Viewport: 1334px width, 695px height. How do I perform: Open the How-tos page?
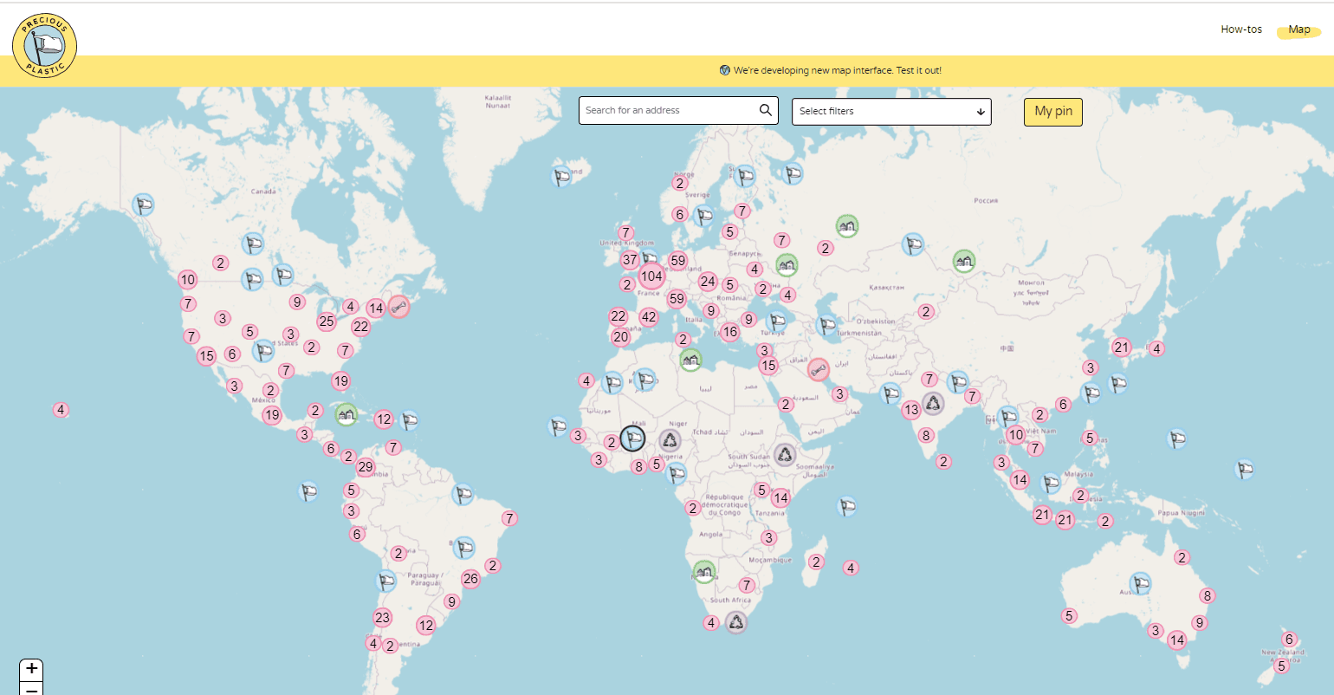click(1240, 29)
